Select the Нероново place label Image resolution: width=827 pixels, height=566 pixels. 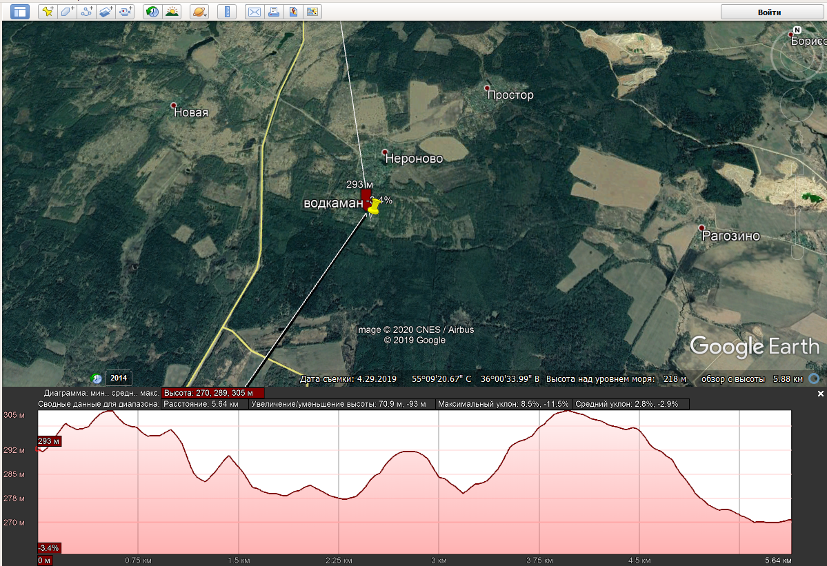click(x=414, y=158)
